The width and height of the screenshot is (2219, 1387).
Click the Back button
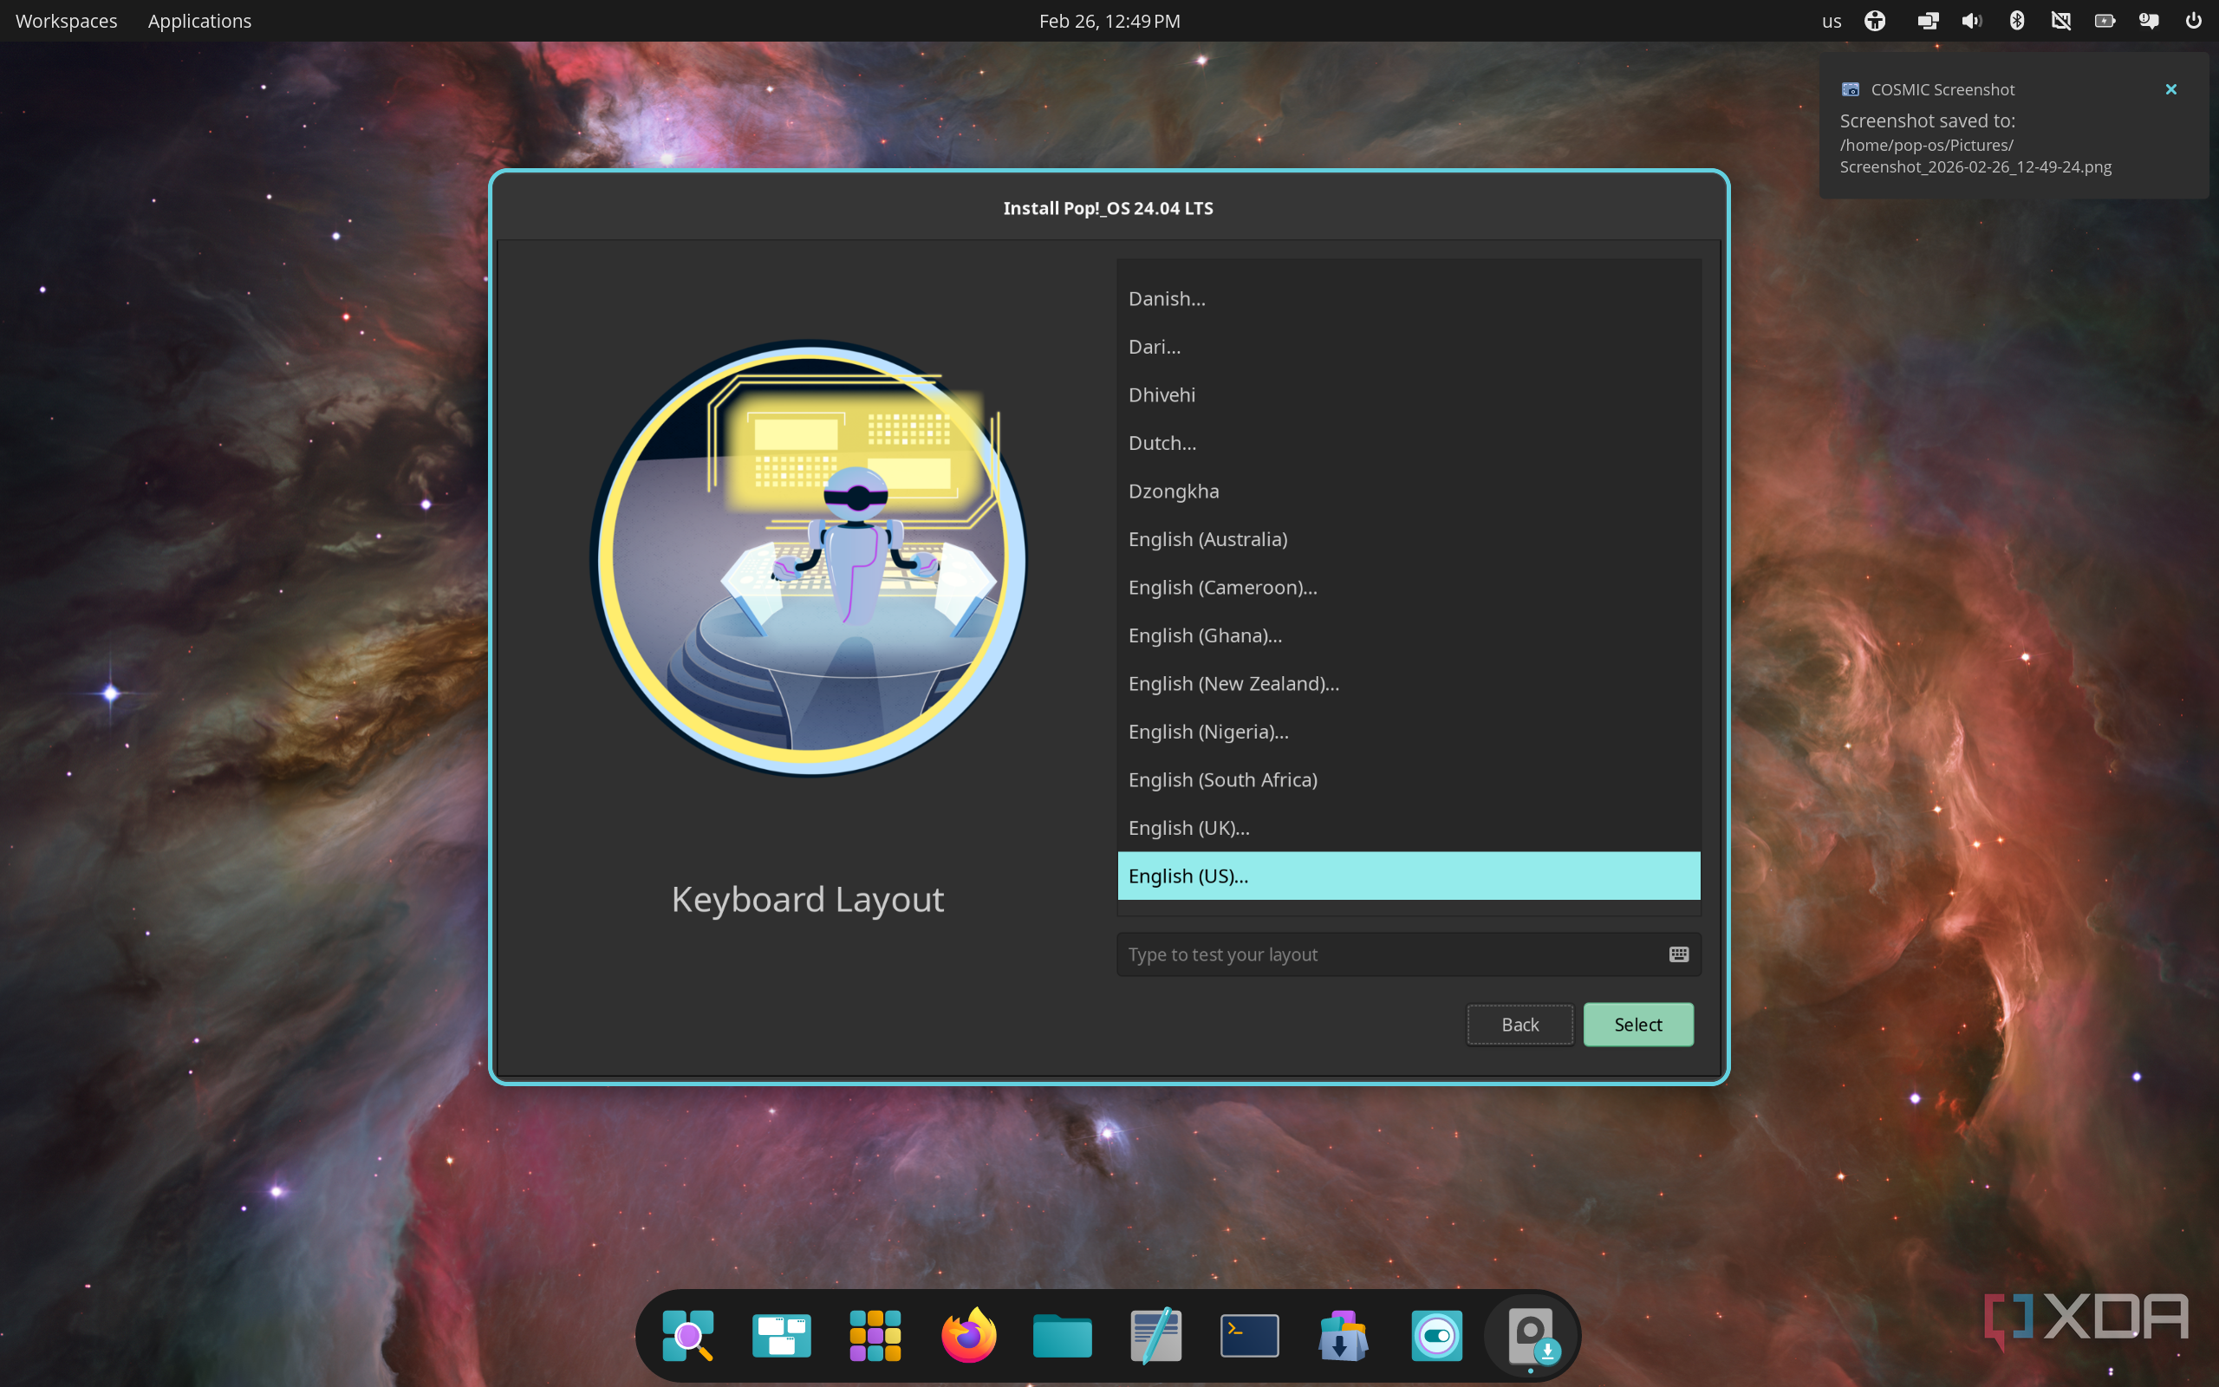point(1519,1024)
